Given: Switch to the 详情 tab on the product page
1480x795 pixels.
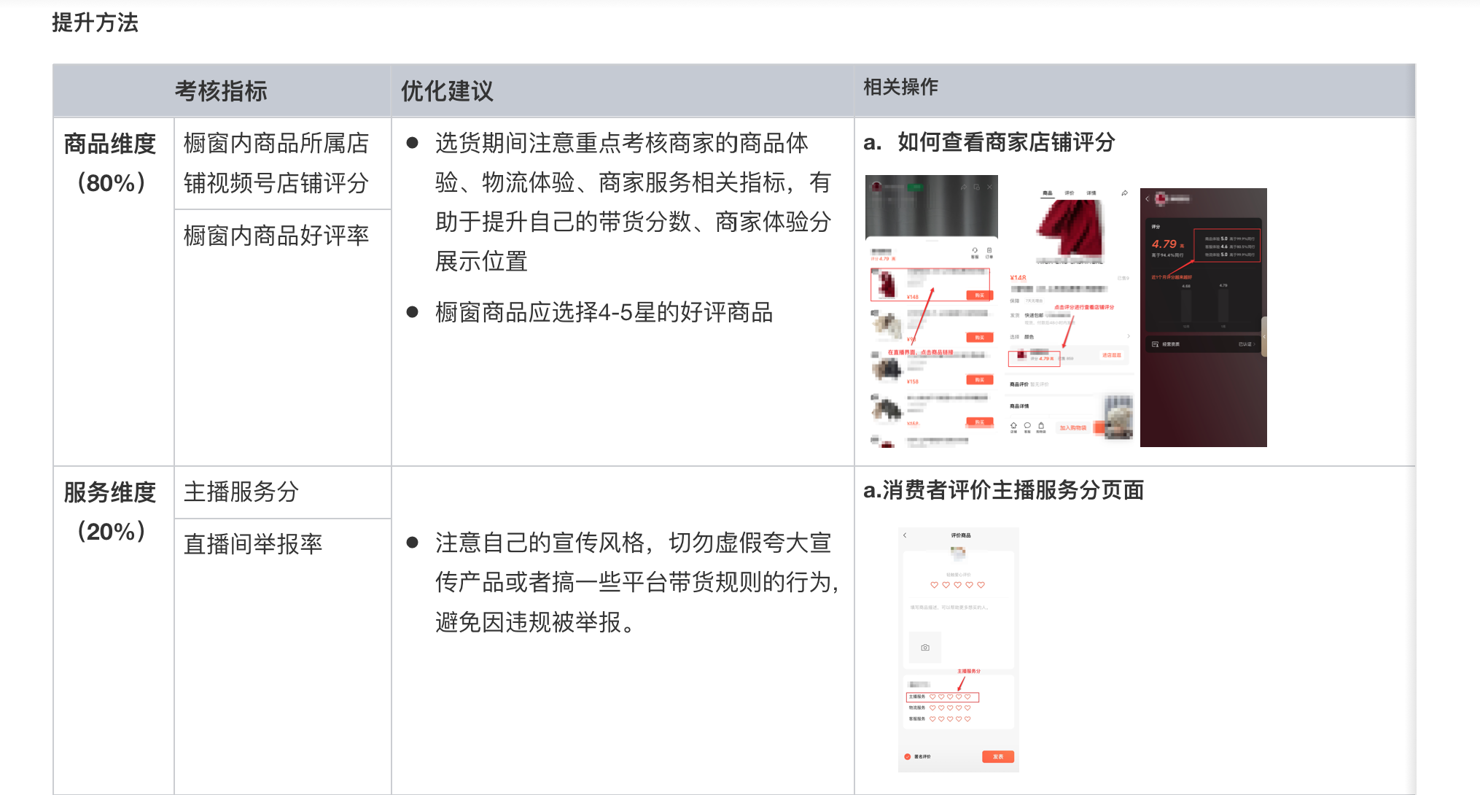Looking at the screenshot, I should tap(1091, 193).
